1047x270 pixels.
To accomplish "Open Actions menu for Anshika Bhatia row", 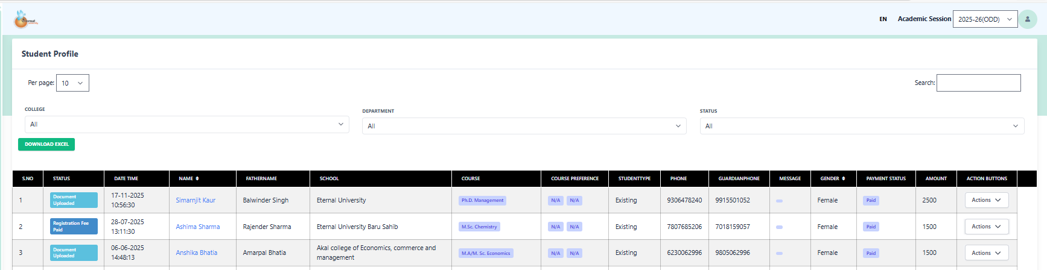I will point(986,253).
